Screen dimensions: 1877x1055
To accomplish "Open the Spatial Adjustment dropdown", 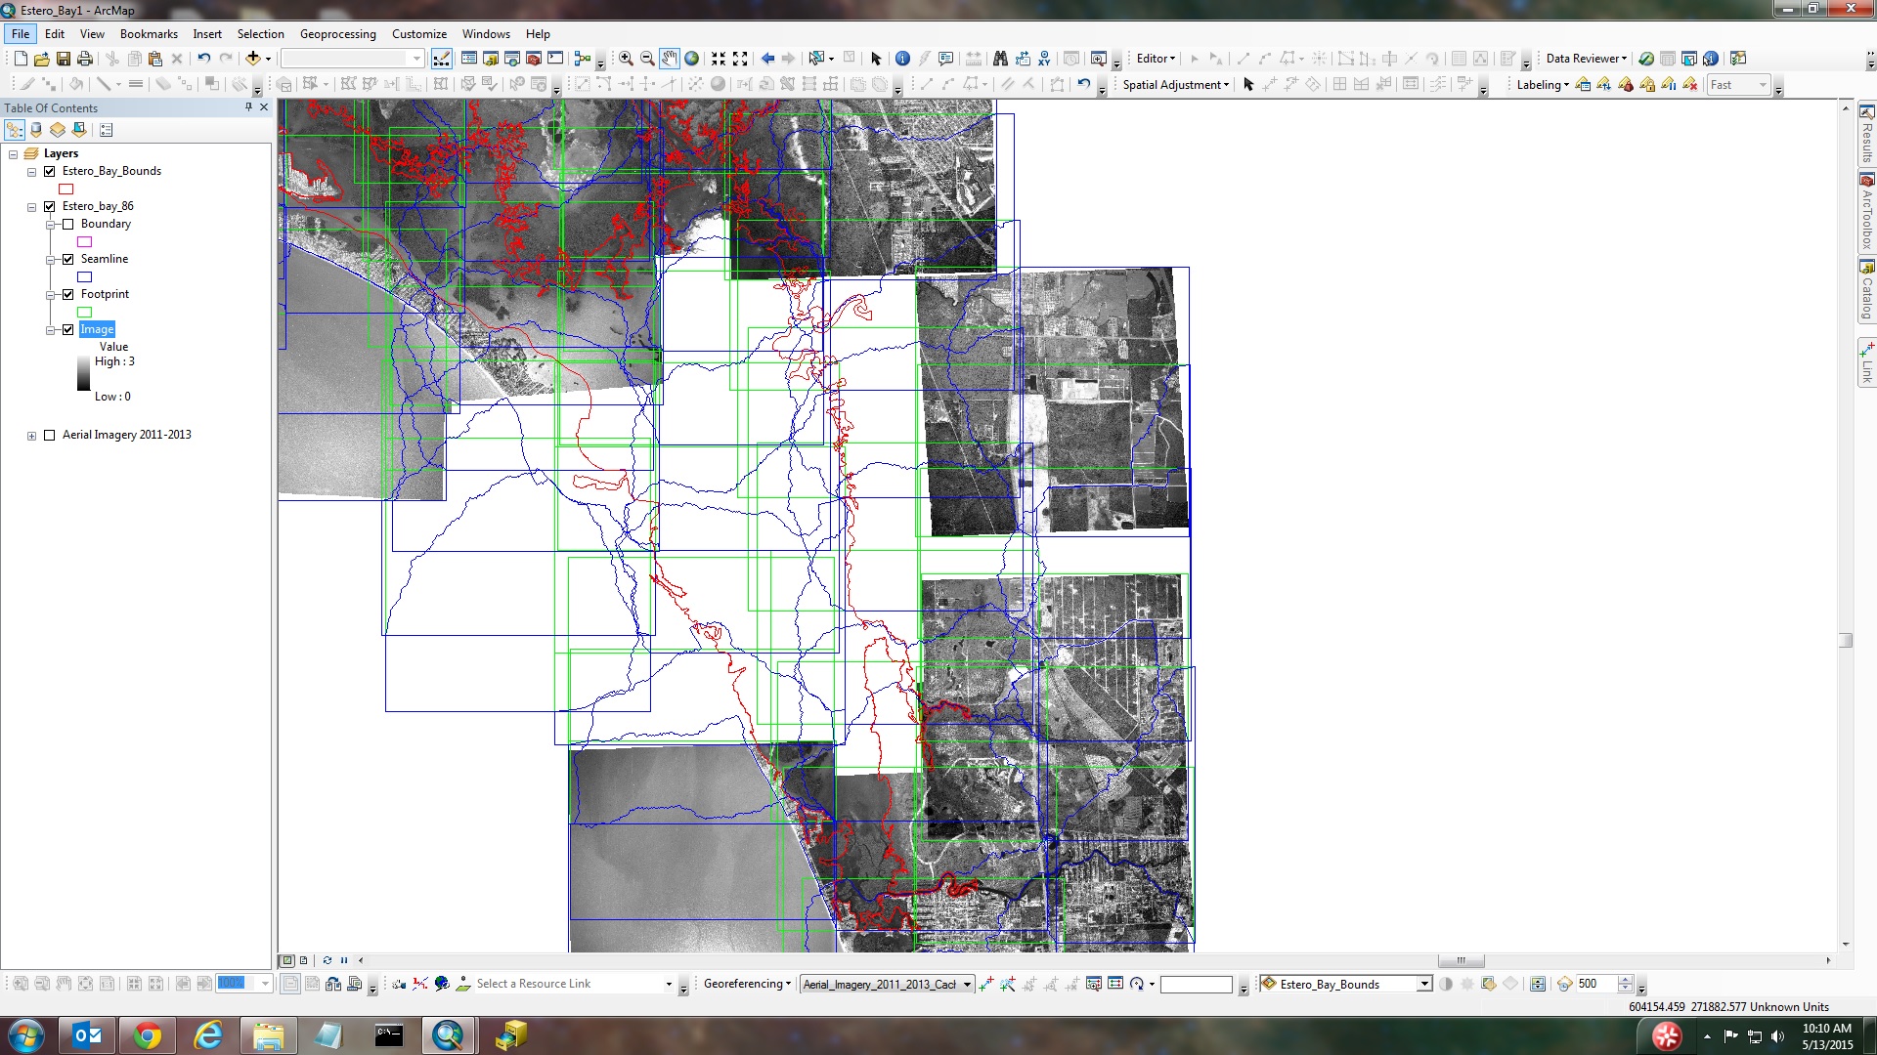I will 1175,85.
